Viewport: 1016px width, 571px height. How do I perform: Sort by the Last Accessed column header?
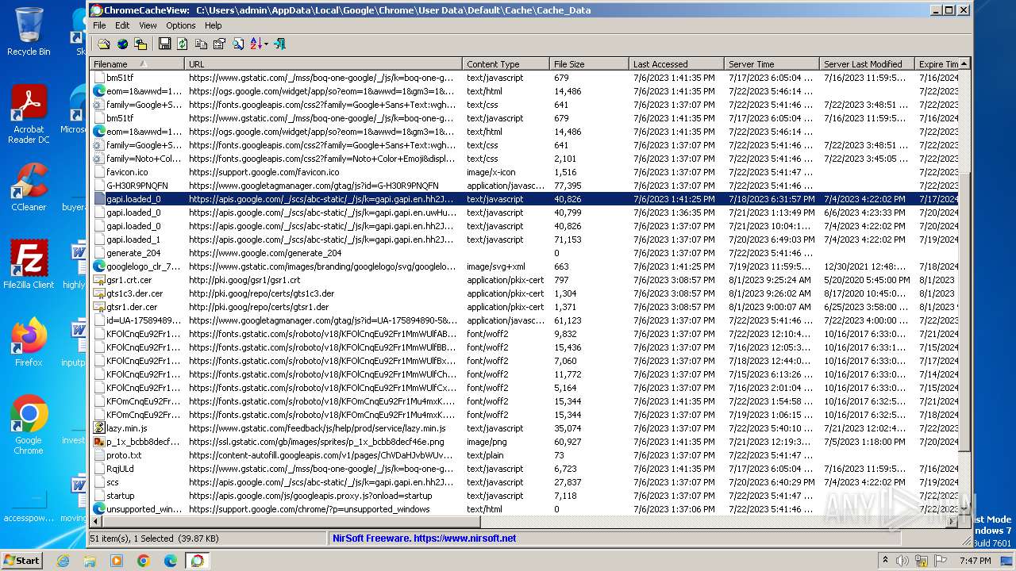676,64
